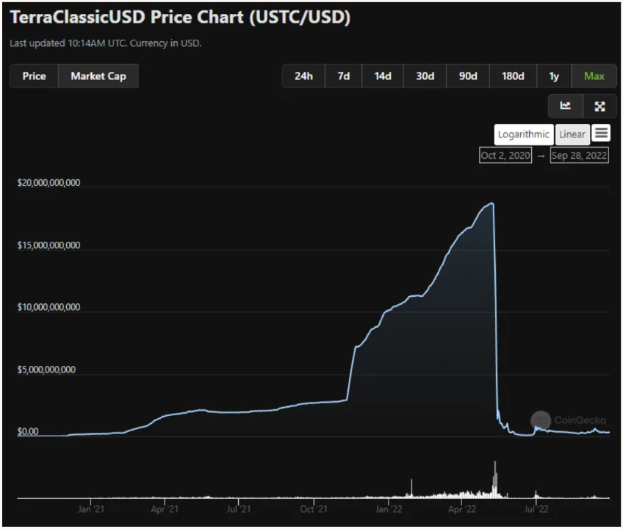Click the $15,000,000,000 axis label
Viewport: 623px width, 529px height.
48,245
